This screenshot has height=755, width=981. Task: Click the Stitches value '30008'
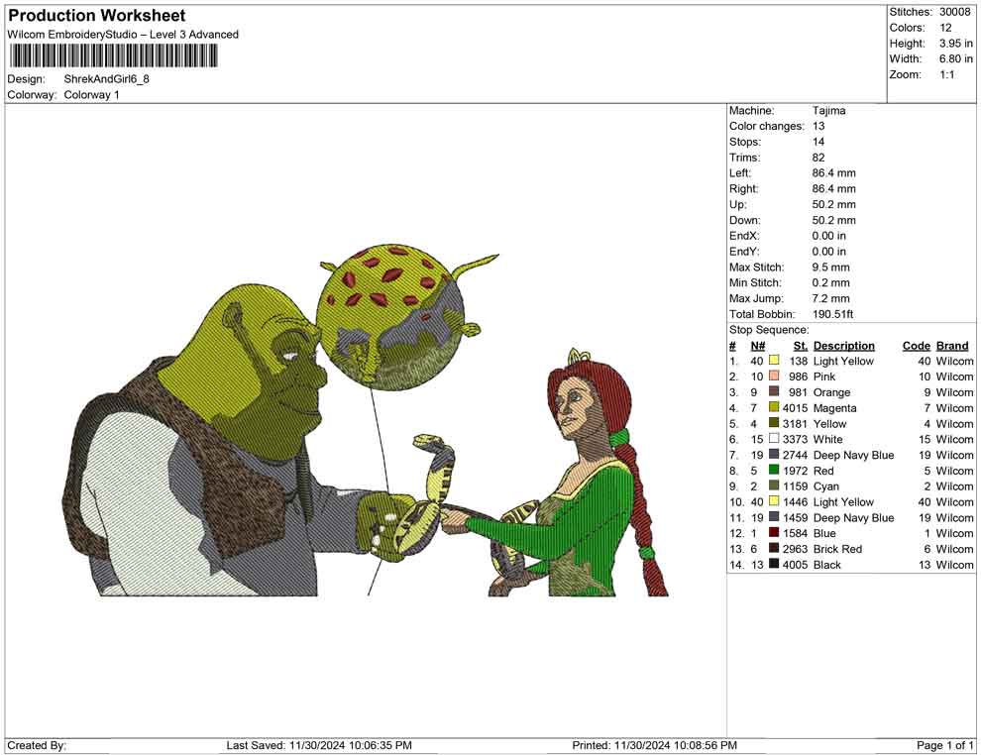click(x=954, y=12)
